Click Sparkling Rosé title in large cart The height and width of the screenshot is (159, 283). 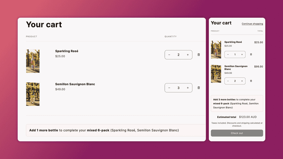click(x=67, y=51)
